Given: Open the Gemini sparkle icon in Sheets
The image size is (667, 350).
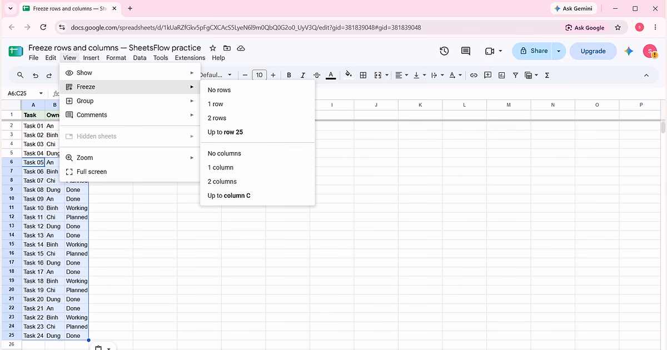Looking at the screenshot, I should coord(629,51).
